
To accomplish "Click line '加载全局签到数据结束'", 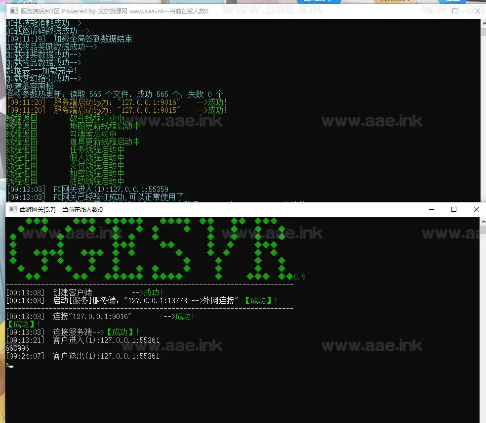I will 70,39.
